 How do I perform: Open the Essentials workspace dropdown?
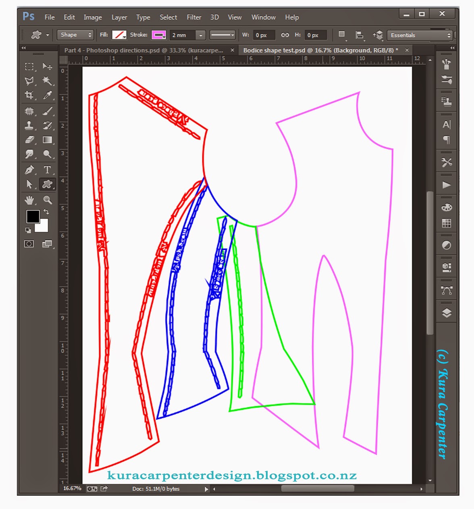tap(419, 35)
